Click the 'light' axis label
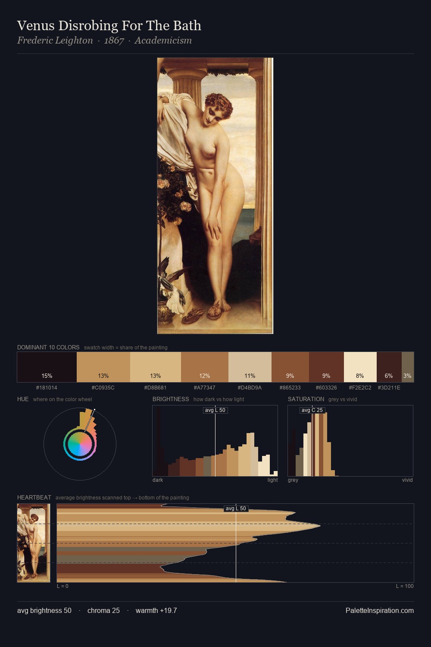The height and width of the screenshot is (647, 431). point(272,480)
